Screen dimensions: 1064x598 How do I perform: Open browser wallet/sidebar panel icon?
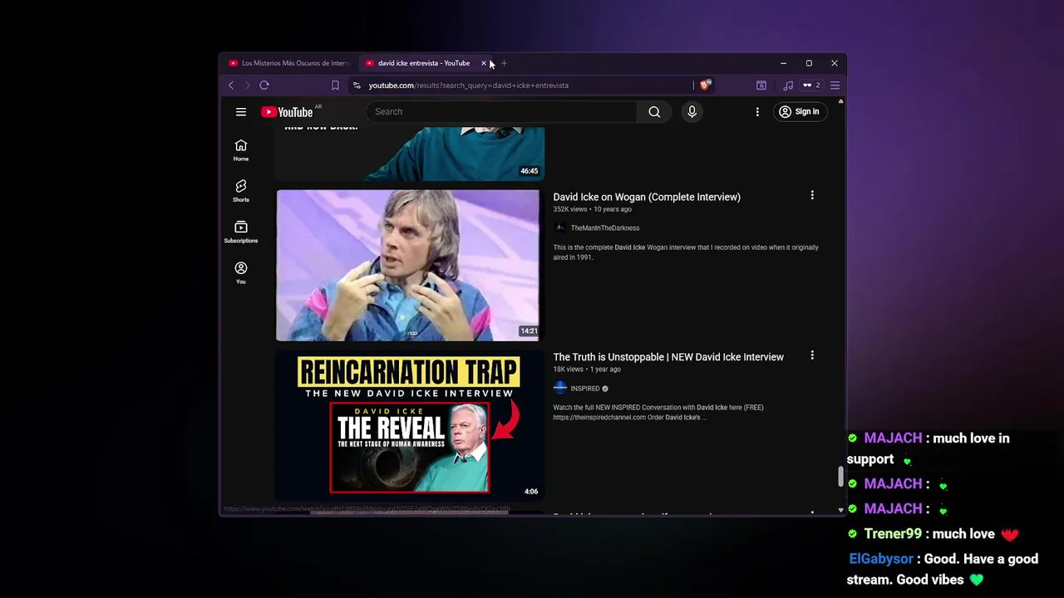(761, 86)
